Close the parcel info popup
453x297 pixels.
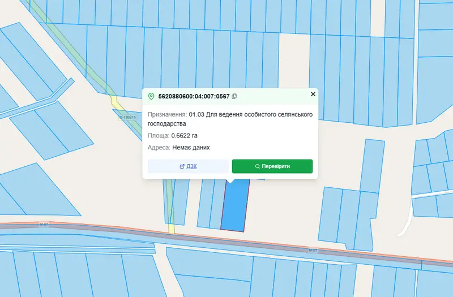313,94
